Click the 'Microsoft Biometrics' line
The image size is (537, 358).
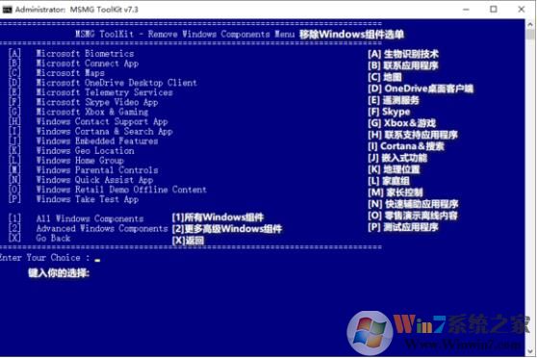pyautogui.click(x=85, y=54)
